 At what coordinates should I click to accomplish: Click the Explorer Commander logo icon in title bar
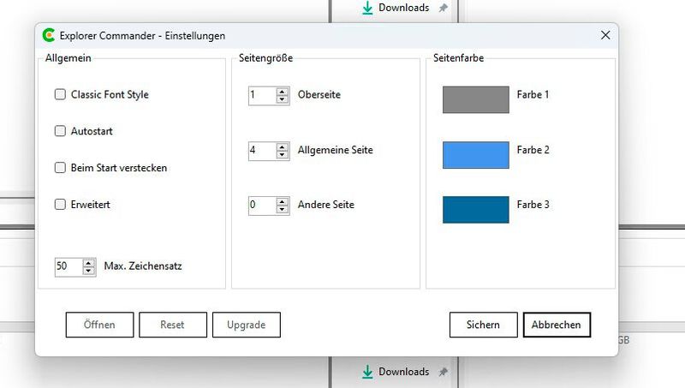tap(49, 35)
